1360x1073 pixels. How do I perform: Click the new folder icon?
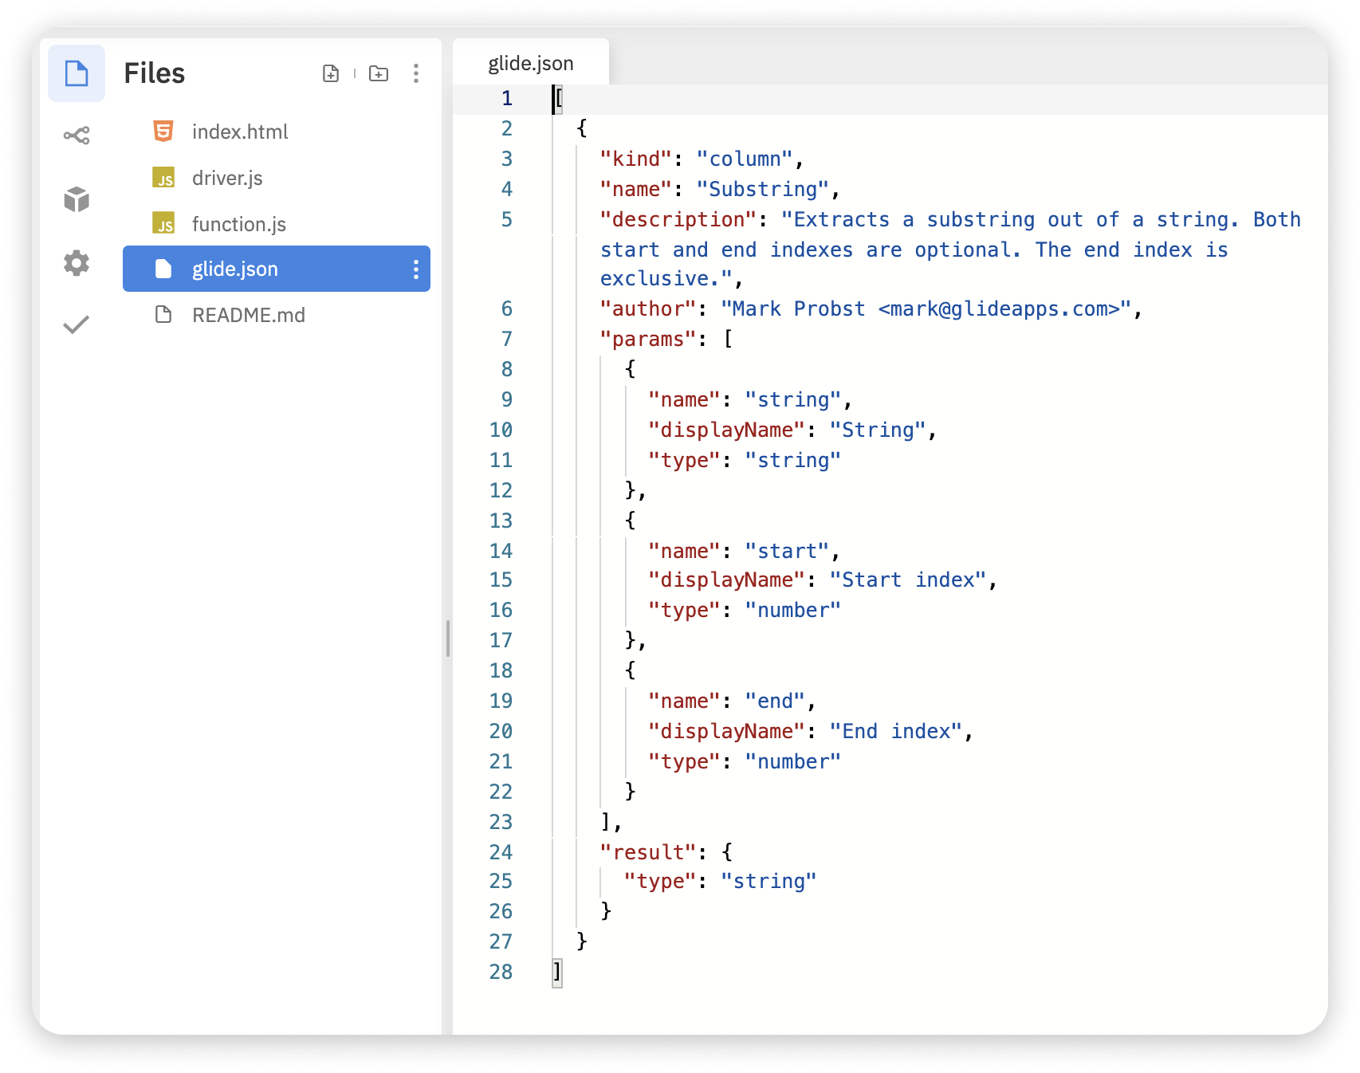click(x=379, y=73)
